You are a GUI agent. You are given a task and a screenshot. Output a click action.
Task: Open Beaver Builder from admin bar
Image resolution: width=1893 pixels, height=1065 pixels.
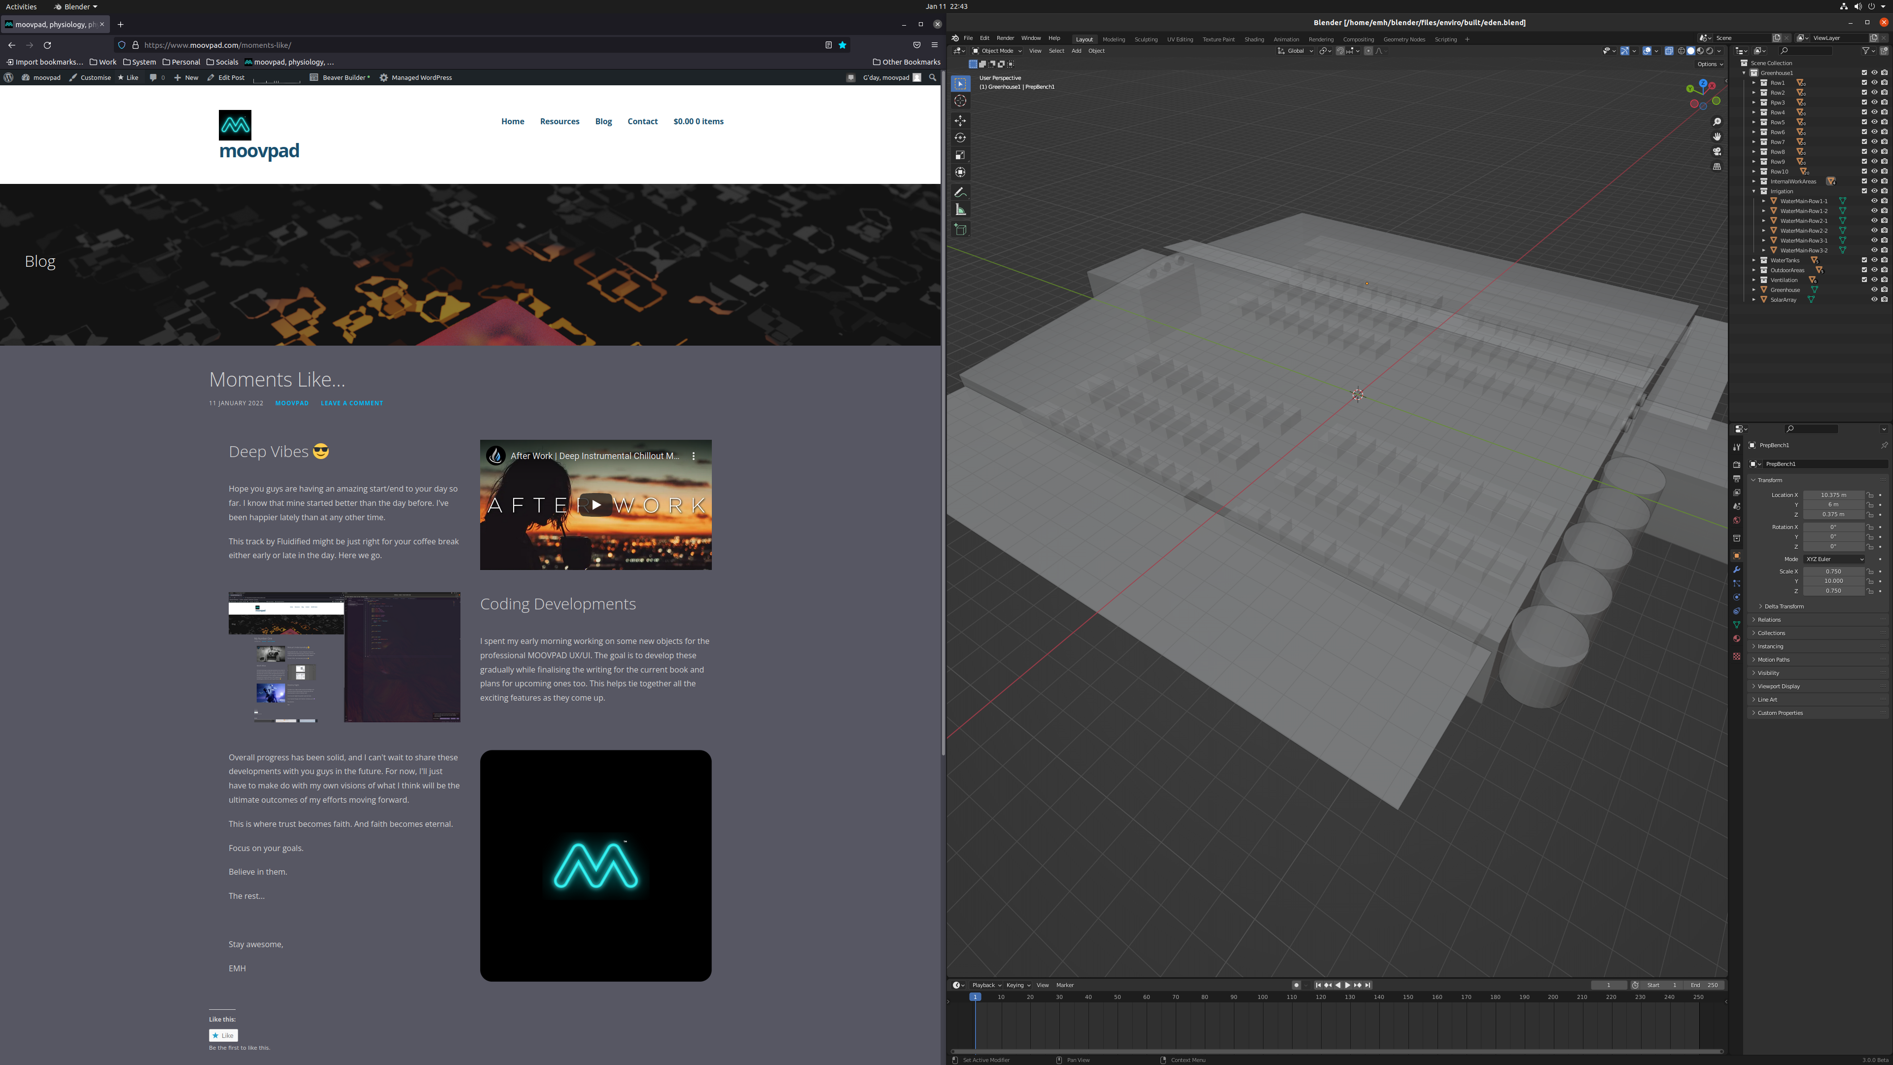point(340,77)
